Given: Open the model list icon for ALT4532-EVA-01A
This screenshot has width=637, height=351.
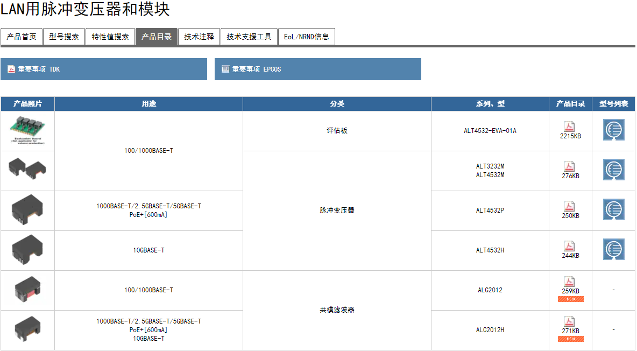Looking at the screenshot, I should coord(613,130).
